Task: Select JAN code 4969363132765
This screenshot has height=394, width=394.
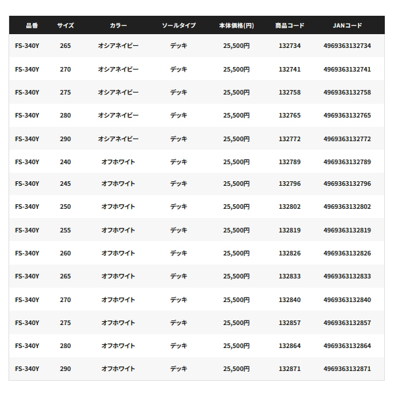Action: pyautogui.click(x=347, y=116)
